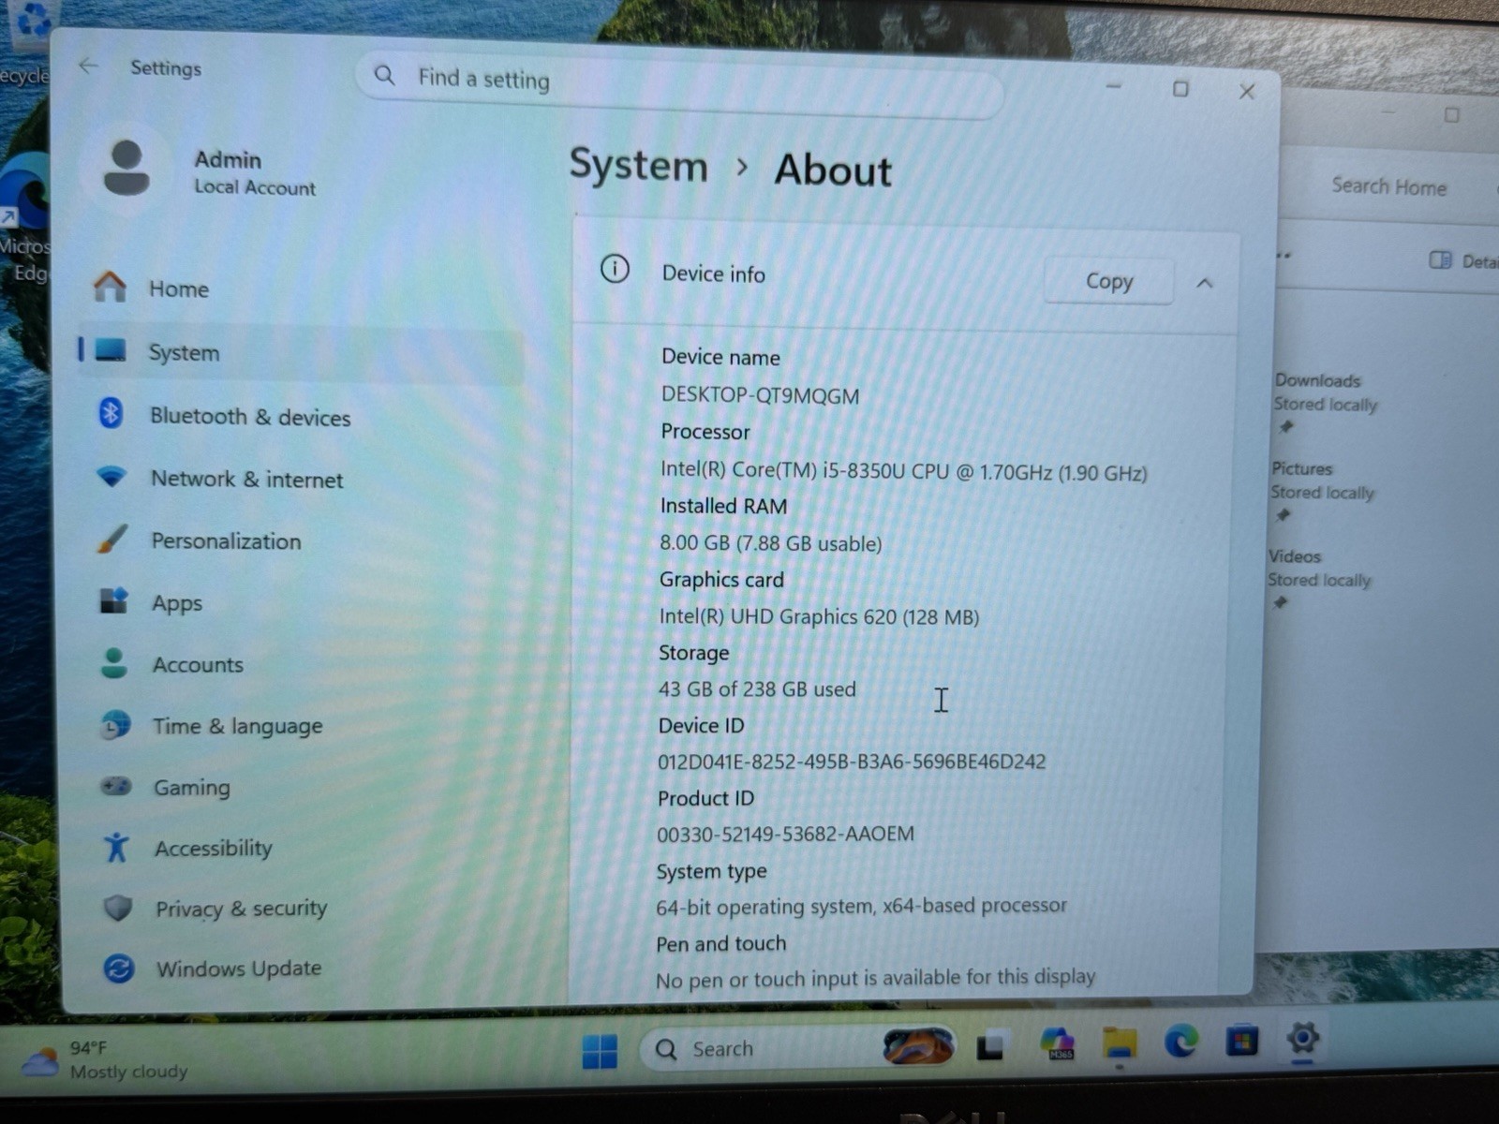This screenshot has height=1124, width=1499.
Task: Click the processor value i5-8350U text
Action: tap(903, 470)
